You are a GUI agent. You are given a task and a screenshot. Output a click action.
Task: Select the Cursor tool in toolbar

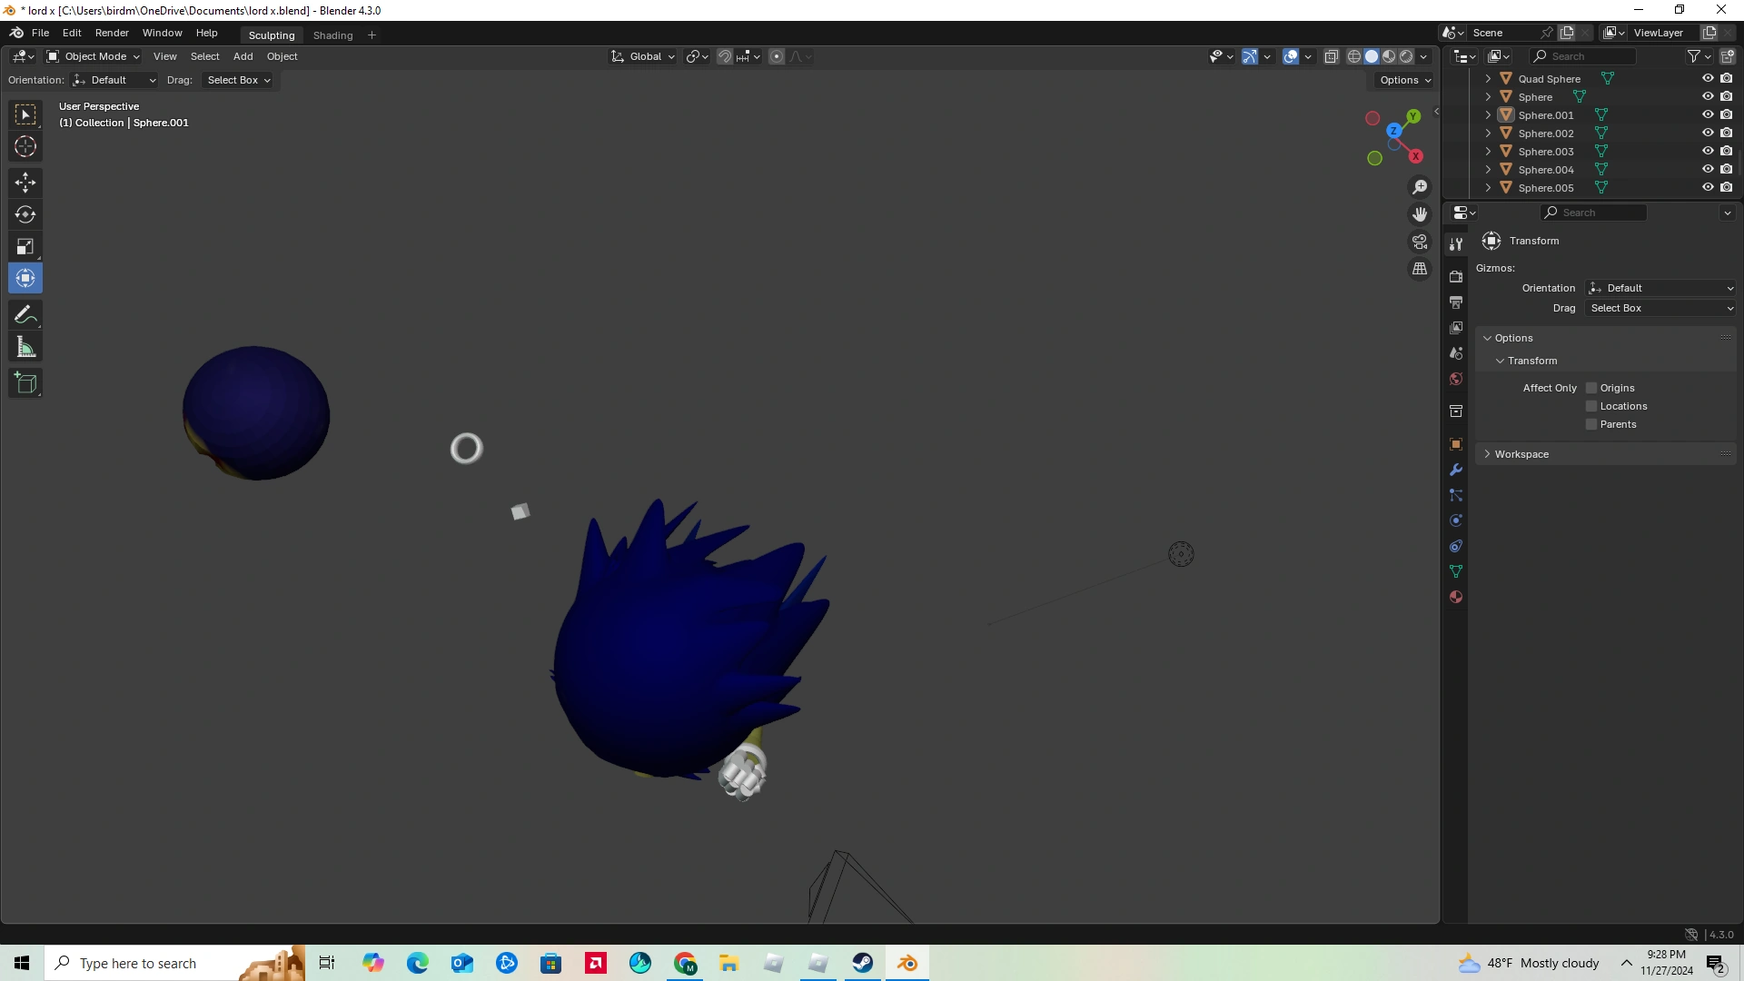pyautogui.click(x=25, y=146)
